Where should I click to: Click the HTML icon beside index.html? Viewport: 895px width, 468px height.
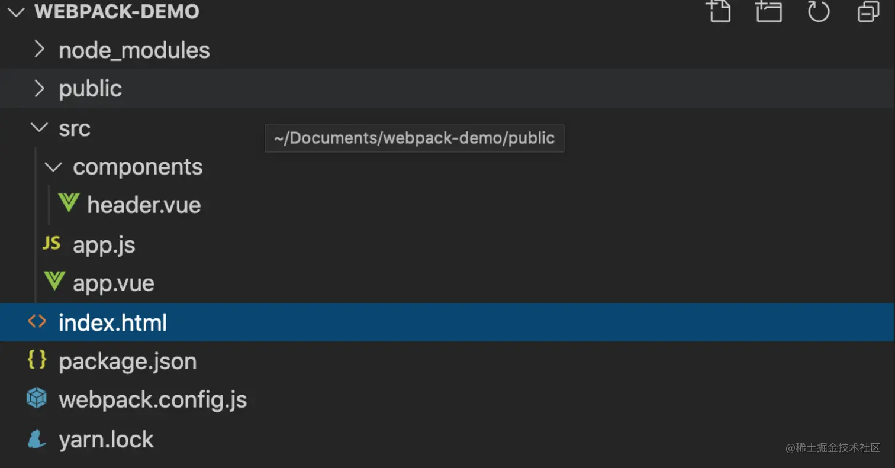[x=37, y=321]
